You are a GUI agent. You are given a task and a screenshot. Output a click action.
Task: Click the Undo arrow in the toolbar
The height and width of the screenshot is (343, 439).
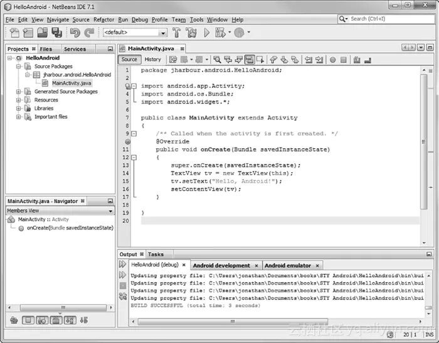click(75, 33)
